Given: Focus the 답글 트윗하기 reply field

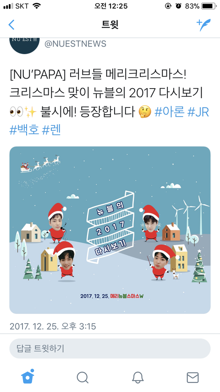Looking at the screenshot, I should [110, 348].
